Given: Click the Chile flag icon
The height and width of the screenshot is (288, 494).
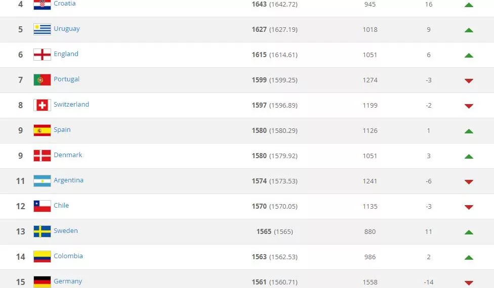Looking at the screenshot, I should coord(42,206).
